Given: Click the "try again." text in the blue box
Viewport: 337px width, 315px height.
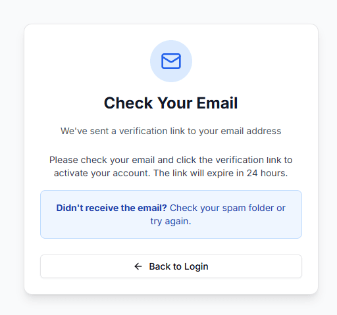Looking at the screenshot, I should click(x=171, y=221).
